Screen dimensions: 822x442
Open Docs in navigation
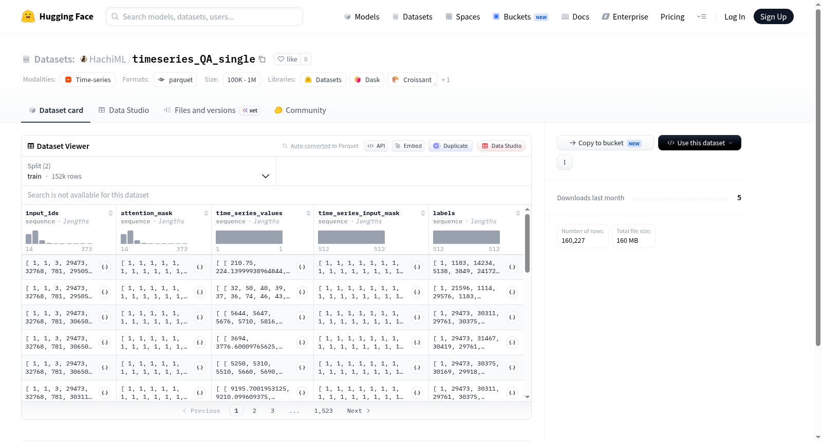point(575,16)
